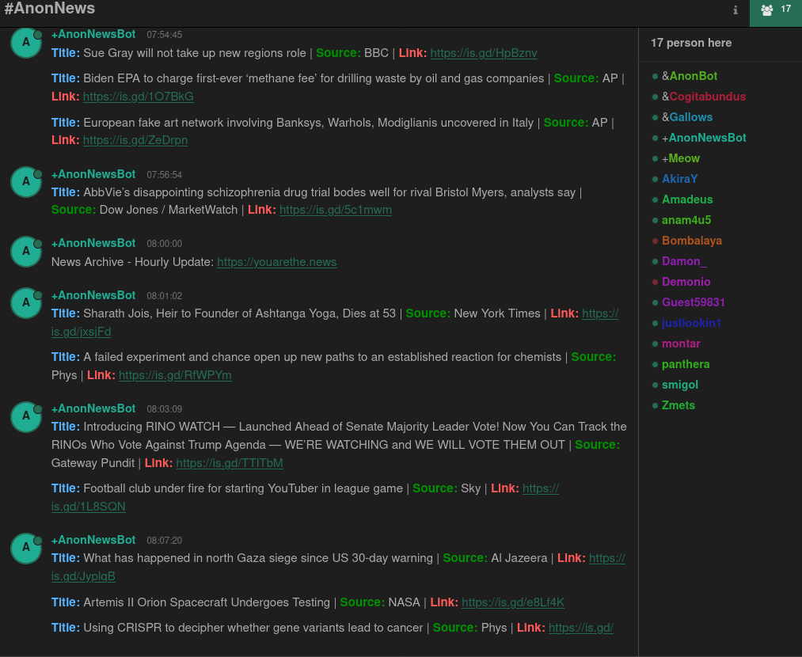Click AnonNewsBot avatar at 07:54:45 message

[26, 43]
